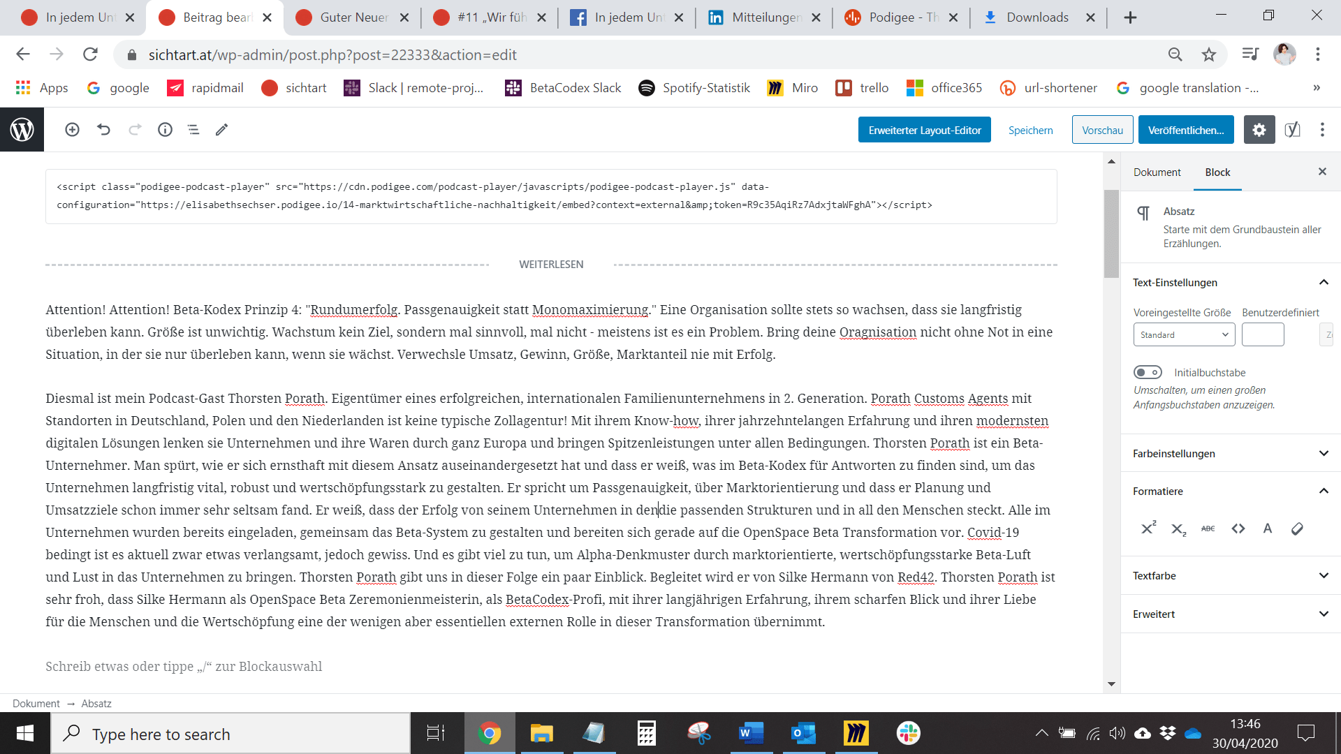Viewport: 1341px width, 754px height.
Task: Click the Absatz breadcrumb in footer
Action: [x=96, y=703]
